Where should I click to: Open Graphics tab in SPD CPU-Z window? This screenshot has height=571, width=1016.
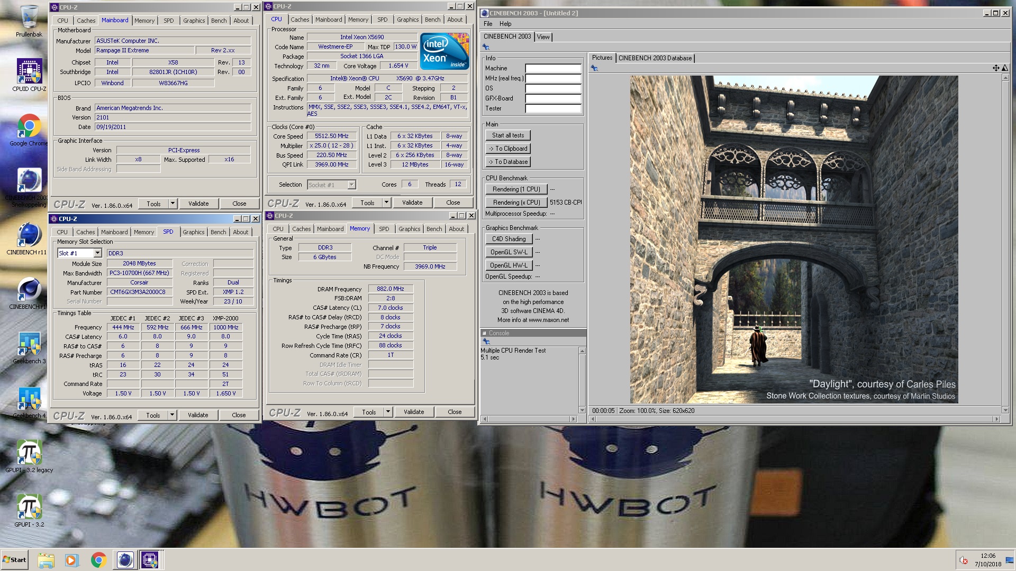pos(194,232)
